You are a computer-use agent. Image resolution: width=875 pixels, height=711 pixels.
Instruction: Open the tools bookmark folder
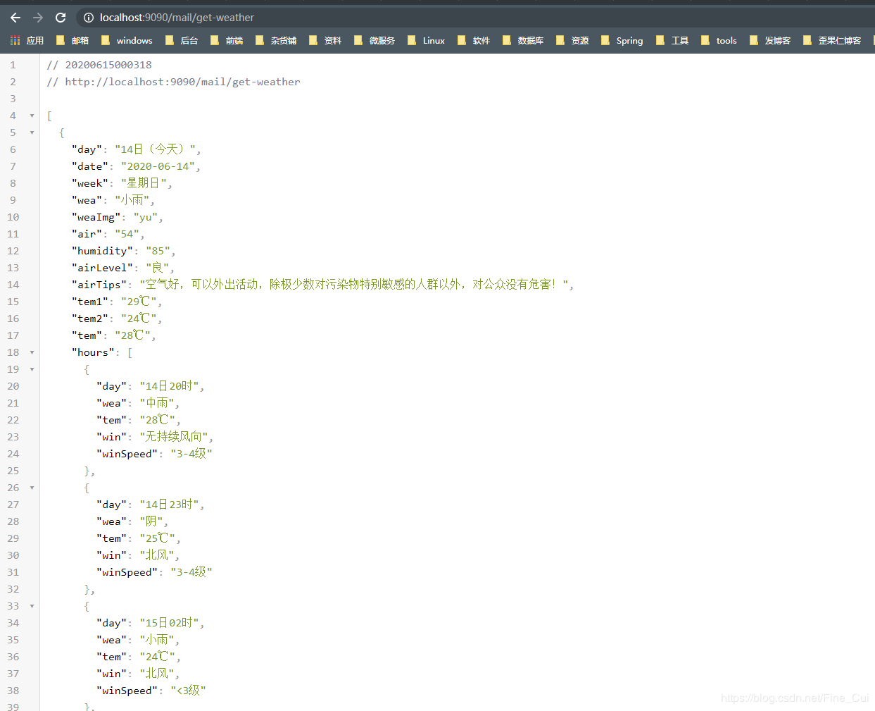point(719,41)
